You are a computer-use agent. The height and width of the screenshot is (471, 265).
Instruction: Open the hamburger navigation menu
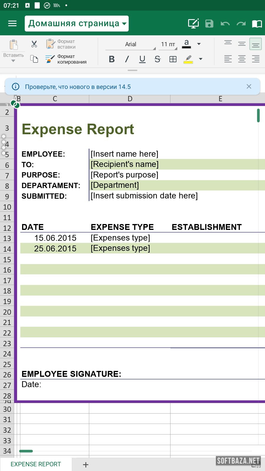12,24
